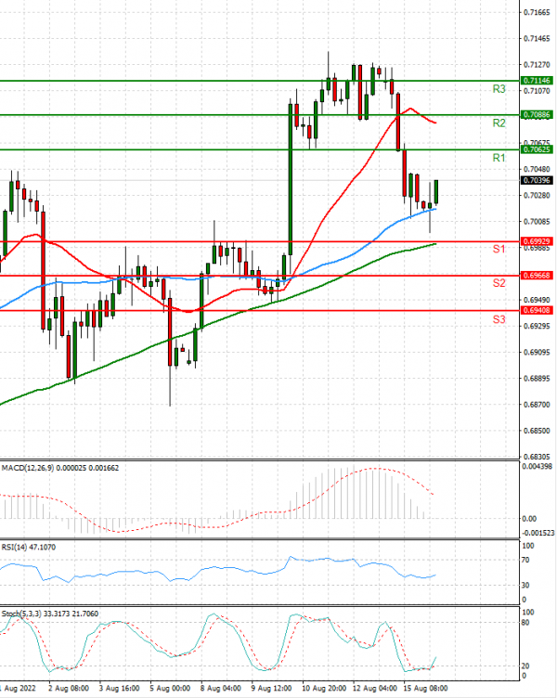Select the tall green breakout candle near 10 Aug
The width and height of the screenshot is (557, 698).
pyautogui.click(x=291, y=179)
